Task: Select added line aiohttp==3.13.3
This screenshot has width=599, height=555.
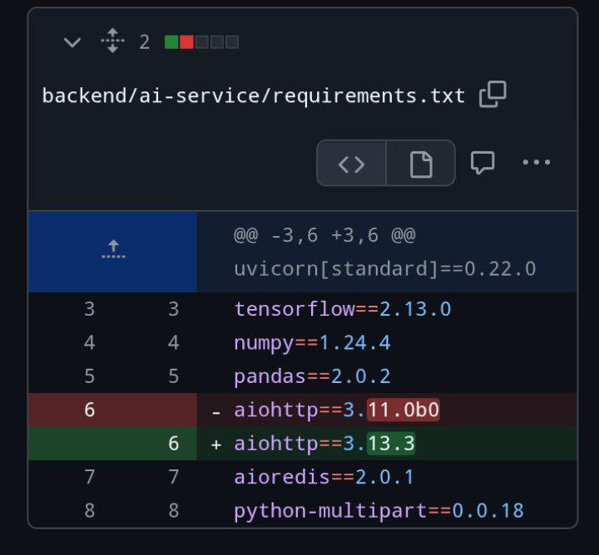Action: 324,444
